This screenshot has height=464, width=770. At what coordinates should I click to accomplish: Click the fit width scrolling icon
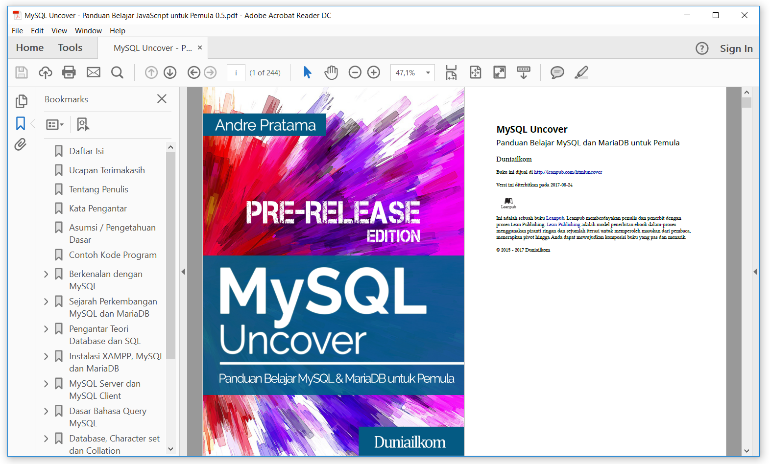click(x=451, y=72)
